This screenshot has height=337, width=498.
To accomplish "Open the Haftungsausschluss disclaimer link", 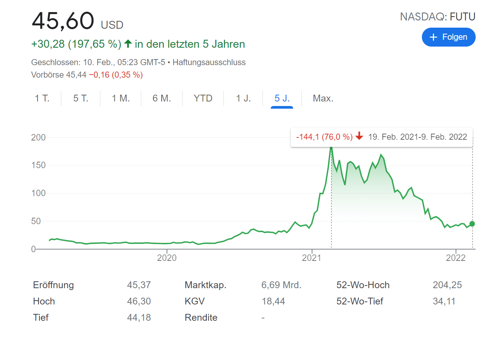I will (209, 62).
